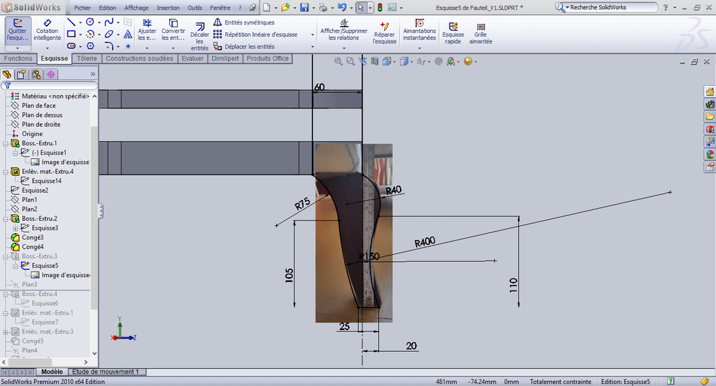
Task: Open the Outils menu
Action: (x=195, y=8)
